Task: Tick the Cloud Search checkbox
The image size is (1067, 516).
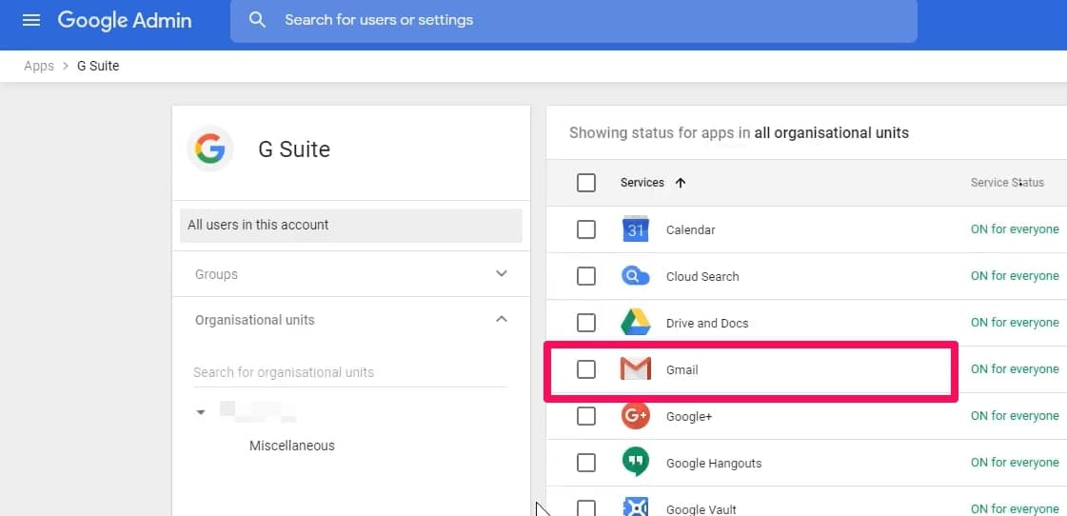Action: pyautogui.click(x=586, y=276)
